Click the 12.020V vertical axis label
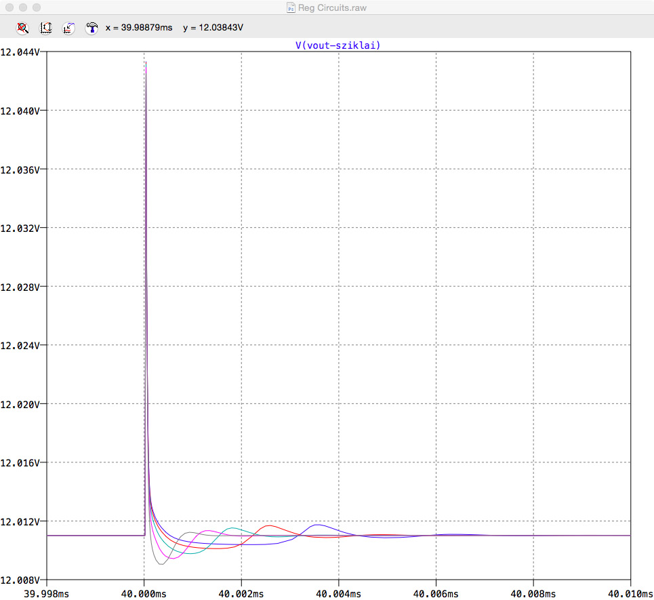 click(x=20, y=404)
